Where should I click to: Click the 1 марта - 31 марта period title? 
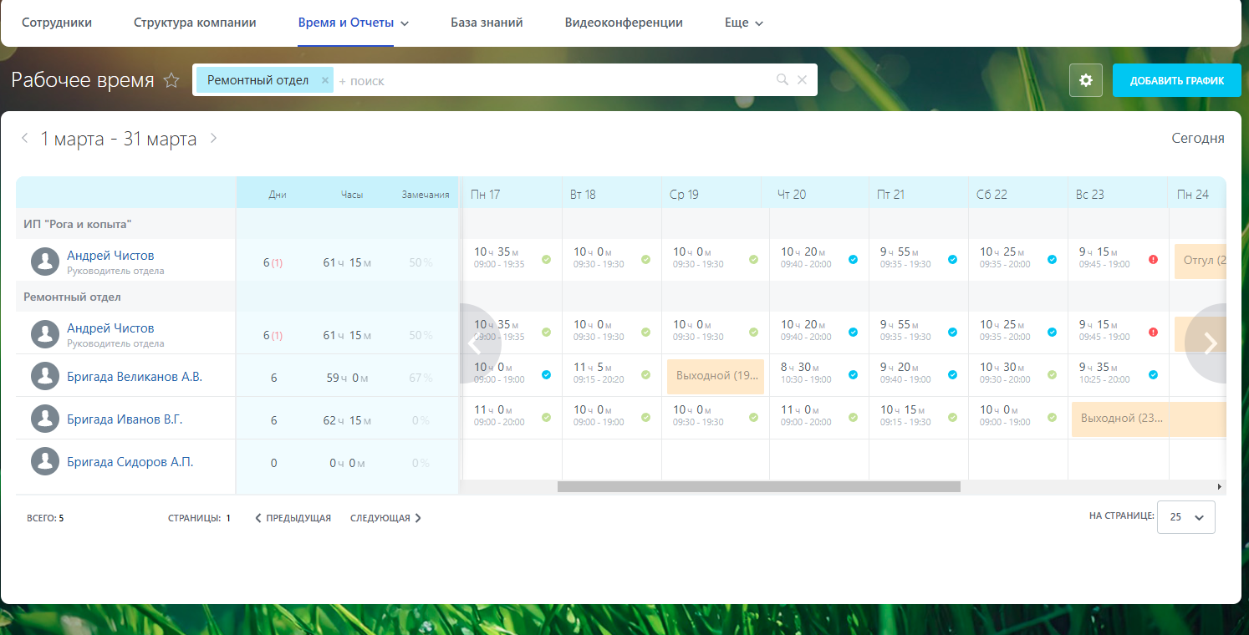pos(119,139)
